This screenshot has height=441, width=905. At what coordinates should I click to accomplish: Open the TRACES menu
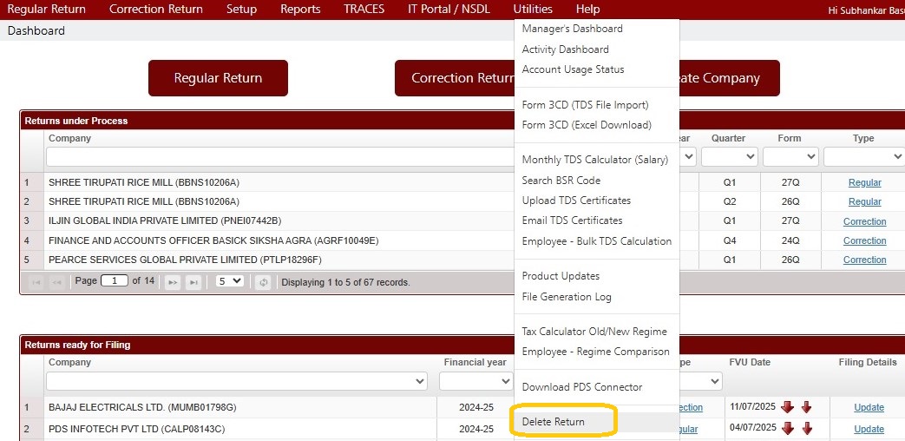click(364, 9)
